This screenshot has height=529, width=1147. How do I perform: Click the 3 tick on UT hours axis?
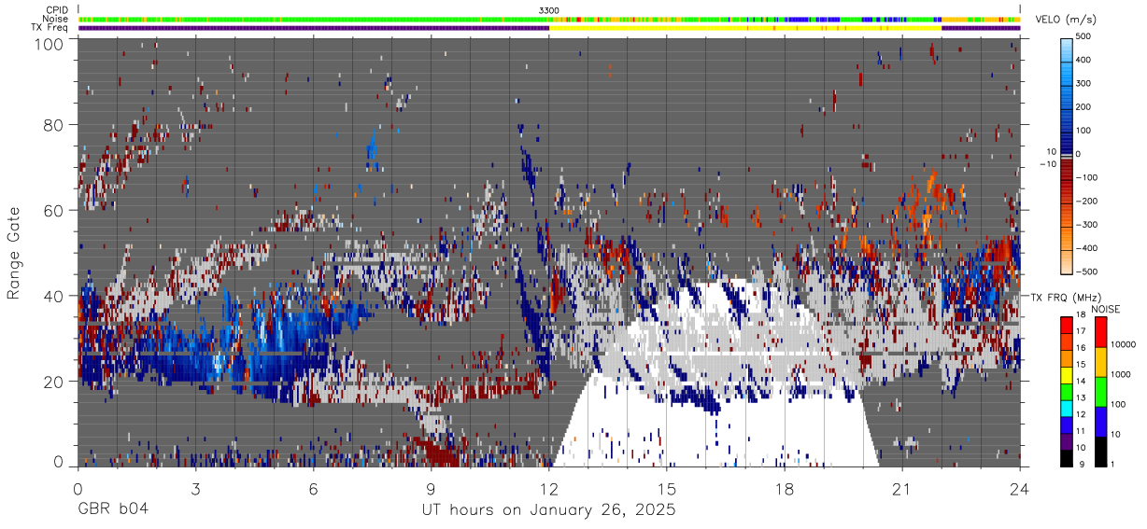point(195,490)
